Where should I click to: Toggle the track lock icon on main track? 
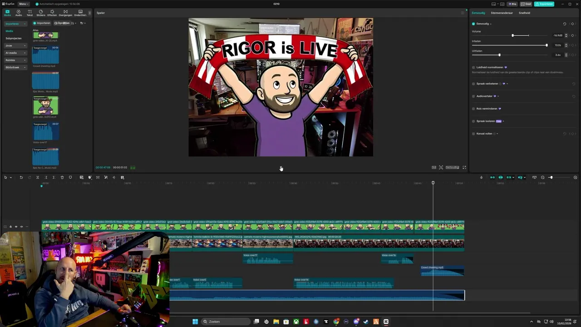pos(10,227)
